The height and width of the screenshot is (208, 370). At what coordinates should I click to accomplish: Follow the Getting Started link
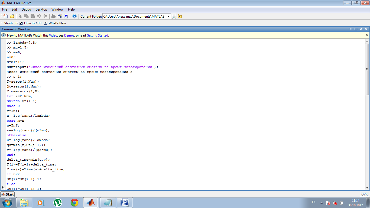(97, 35)
